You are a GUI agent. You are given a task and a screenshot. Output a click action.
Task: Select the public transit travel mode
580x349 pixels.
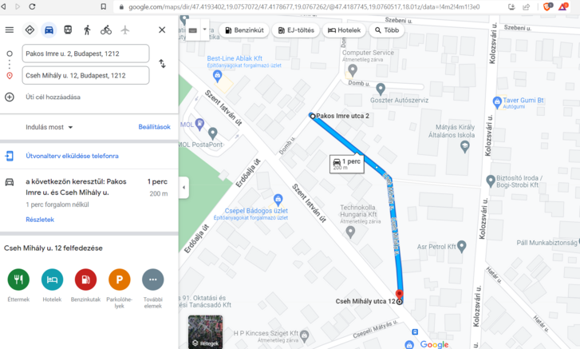68,30
